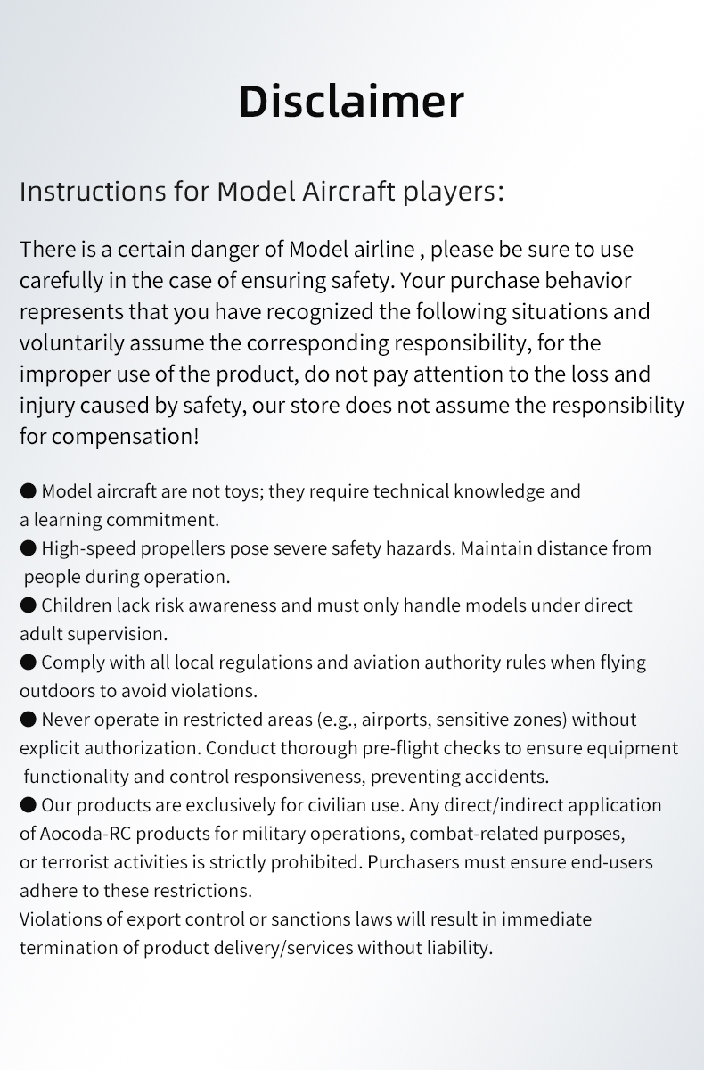
Task: Click the Disclaimer heading
Action: coord(351,102)
